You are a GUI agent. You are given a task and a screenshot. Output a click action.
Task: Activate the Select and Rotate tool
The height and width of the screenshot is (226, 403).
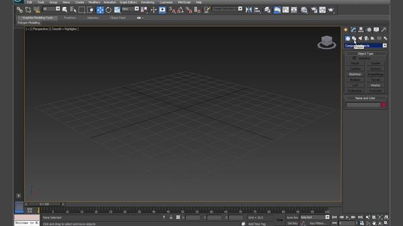pos(108,10)
